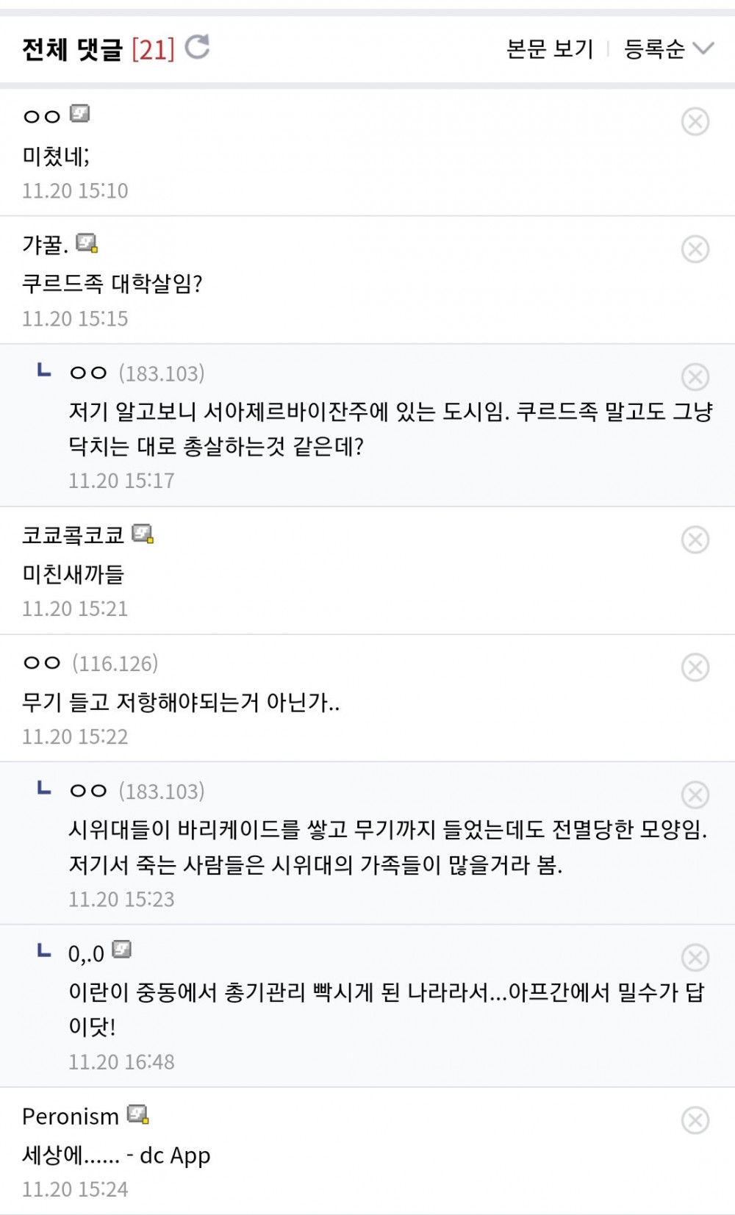Click gallog icon next to 0,.0
The image size is (735, 1215).
121,950
